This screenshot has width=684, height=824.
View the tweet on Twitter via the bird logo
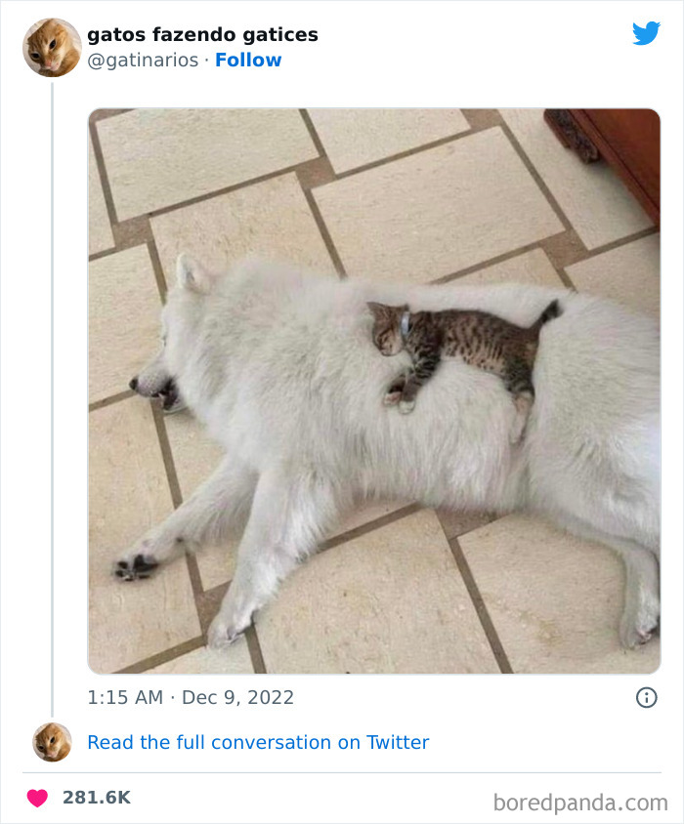click(x=647, y=32)
